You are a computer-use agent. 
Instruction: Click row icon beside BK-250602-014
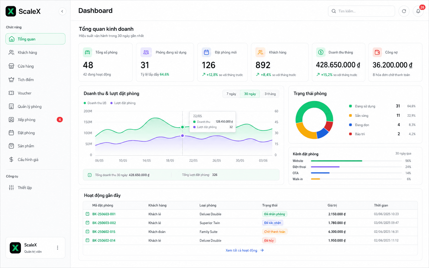[87, 240]
